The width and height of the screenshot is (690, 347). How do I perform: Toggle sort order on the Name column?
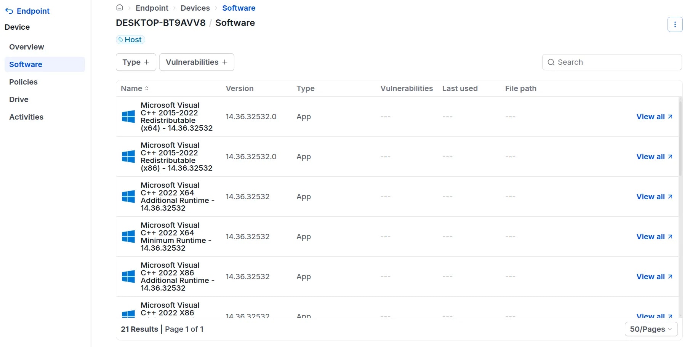[x=146, y=88]
